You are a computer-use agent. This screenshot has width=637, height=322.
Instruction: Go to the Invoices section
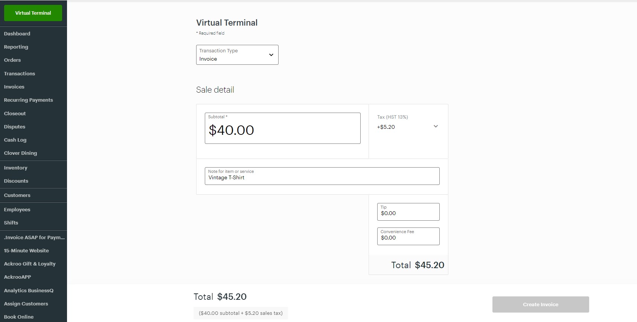coord(14,87)
